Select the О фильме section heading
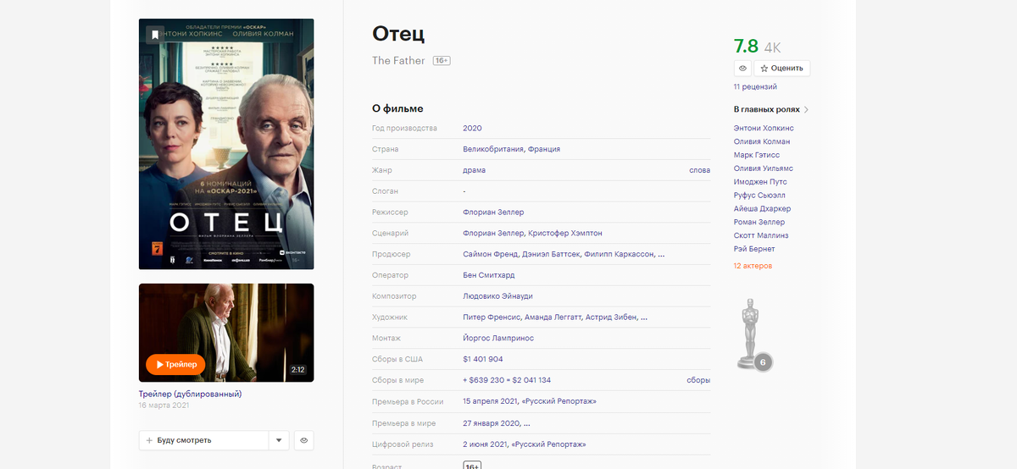 click(x=397, y=108)
